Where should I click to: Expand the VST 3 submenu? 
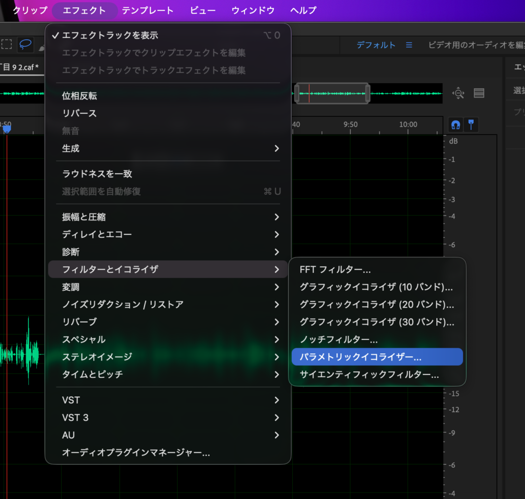point(168,417)
